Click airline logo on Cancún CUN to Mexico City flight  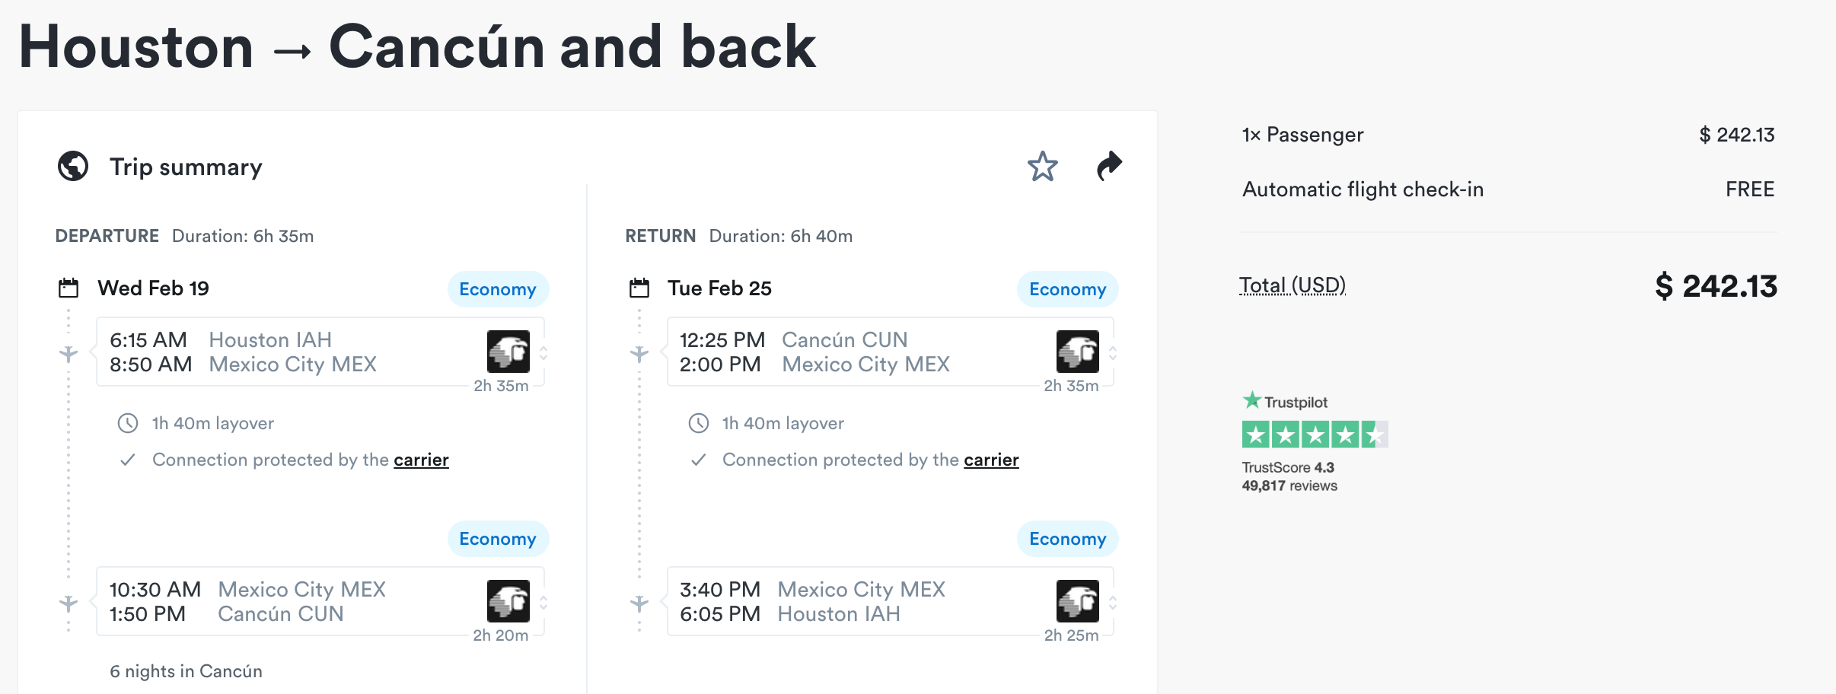pos(1077,352)
